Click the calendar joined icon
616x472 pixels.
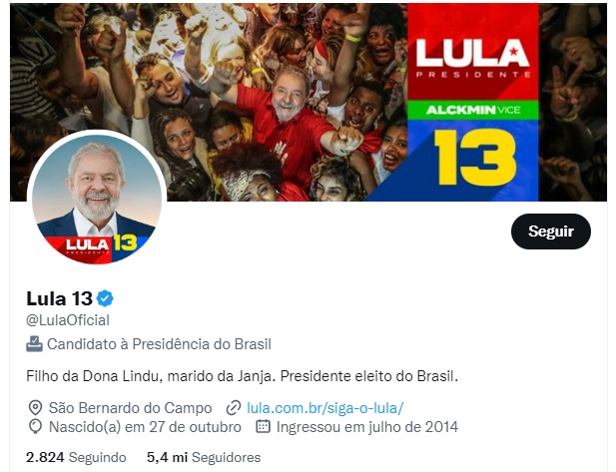[x=264, y=426]
